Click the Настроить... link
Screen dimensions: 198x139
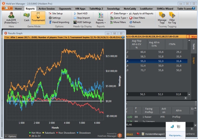(176, 135)
